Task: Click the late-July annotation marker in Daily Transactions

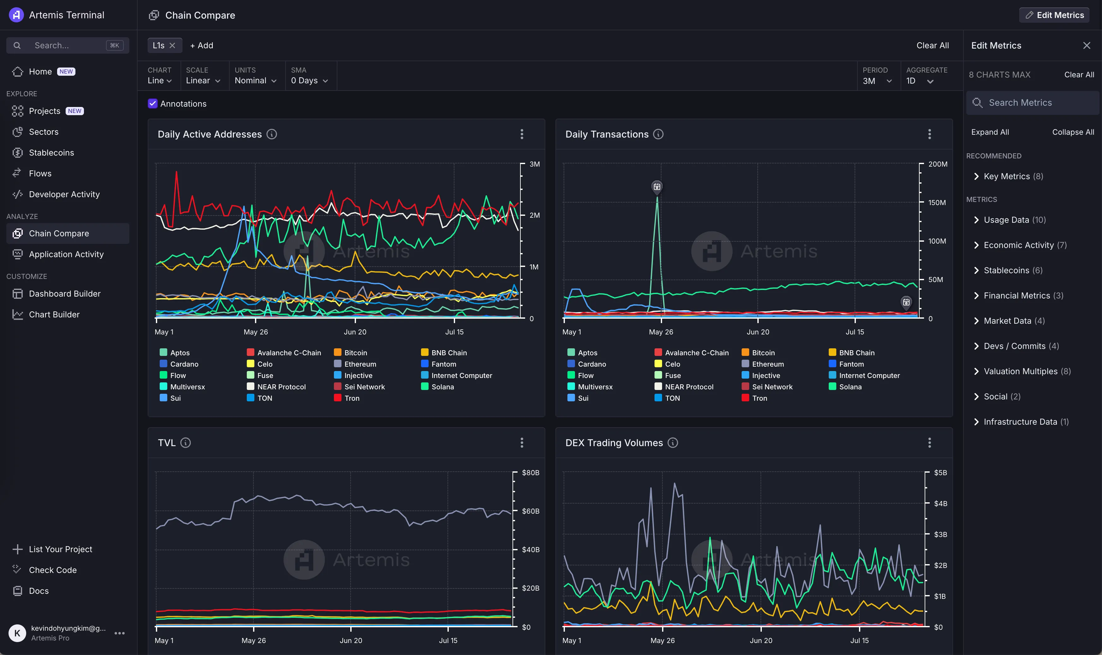Action: point(906,302)
